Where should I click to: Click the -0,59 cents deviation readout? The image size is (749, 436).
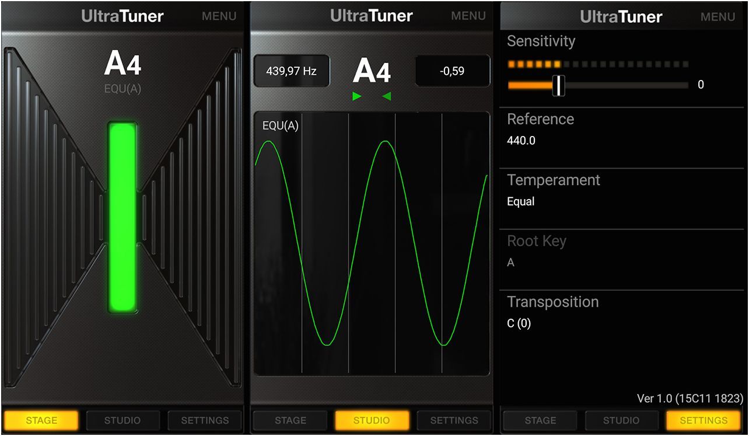(452, 71)
